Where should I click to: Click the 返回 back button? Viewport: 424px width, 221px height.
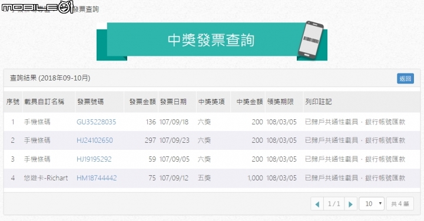point(405,79)
